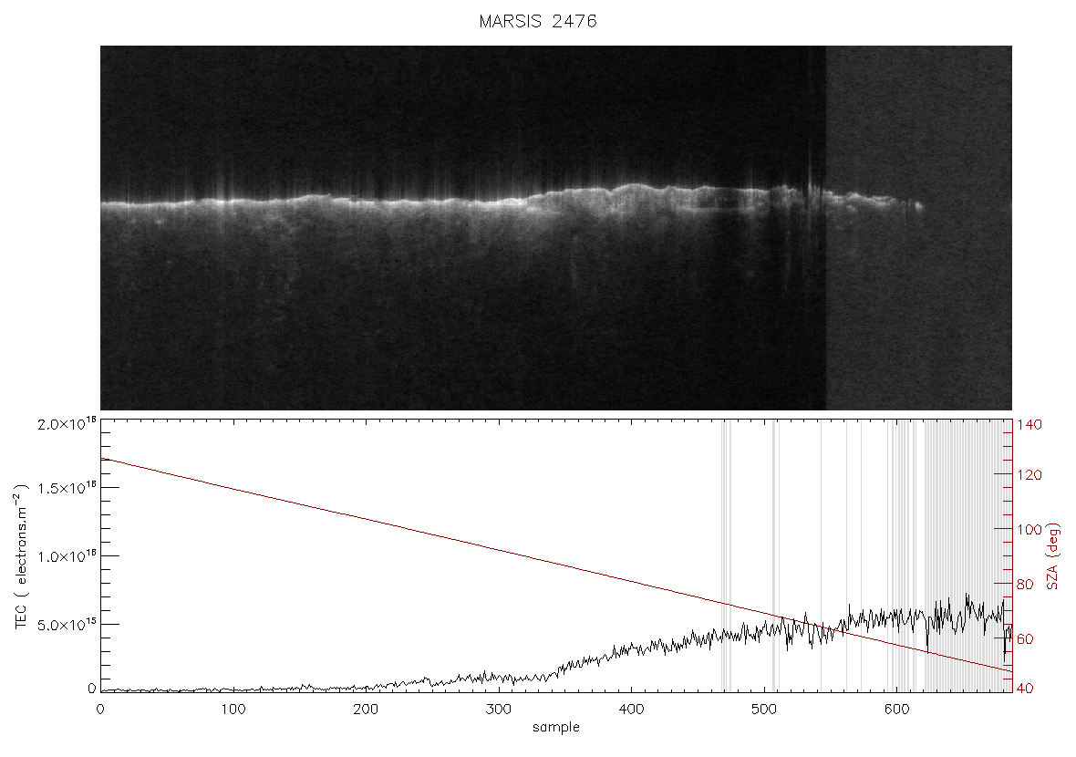
Task: Click the lighter noisy radargram section at right
Action: pyautogui.click(x=919, y=228)
